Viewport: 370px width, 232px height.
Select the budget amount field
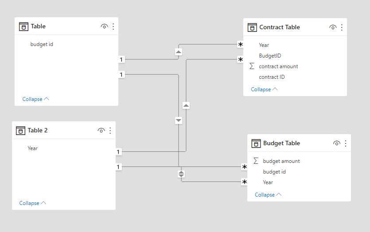(281, 161)
